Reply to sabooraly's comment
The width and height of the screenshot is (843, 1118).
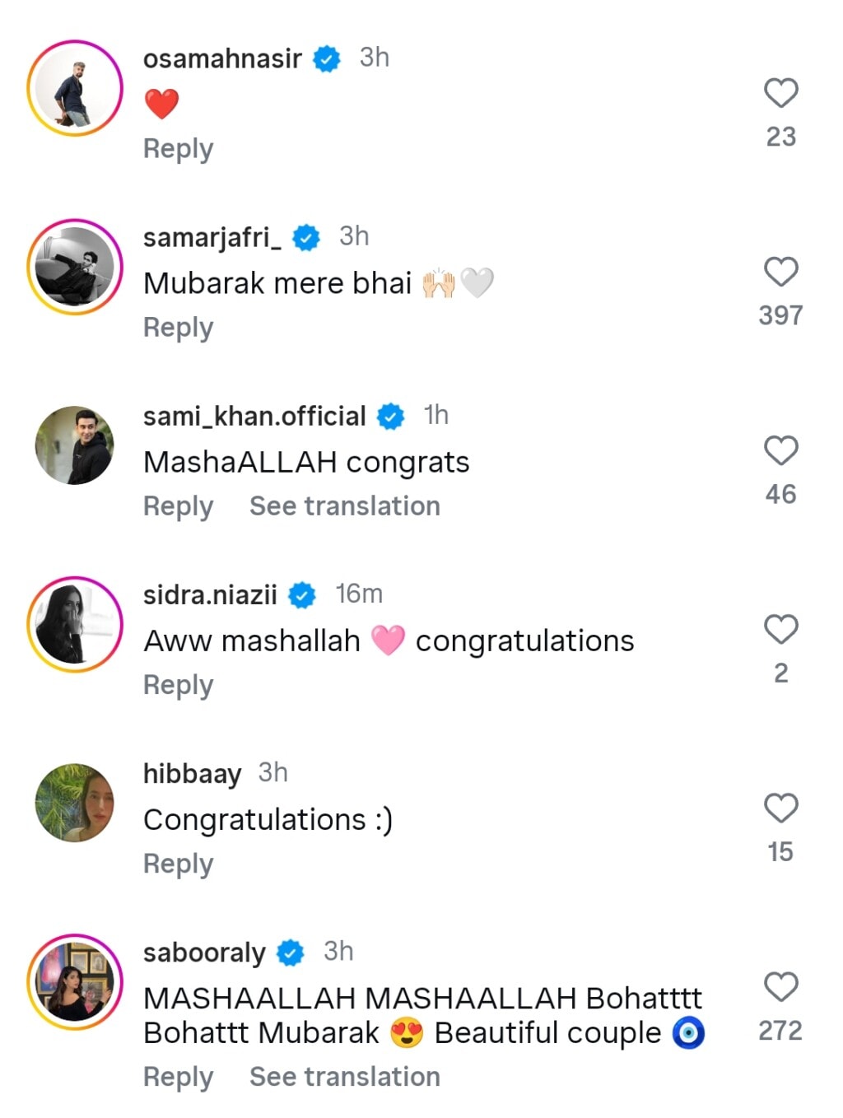[177, 1077]
